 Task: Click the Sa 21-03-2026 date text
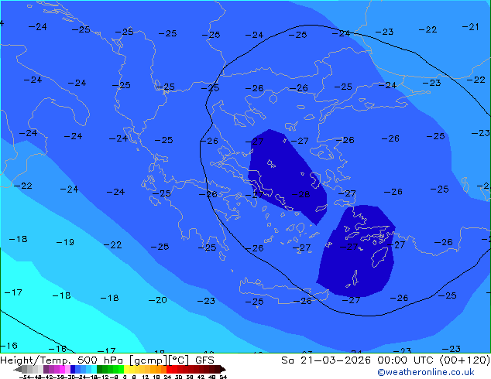[326, 360]
